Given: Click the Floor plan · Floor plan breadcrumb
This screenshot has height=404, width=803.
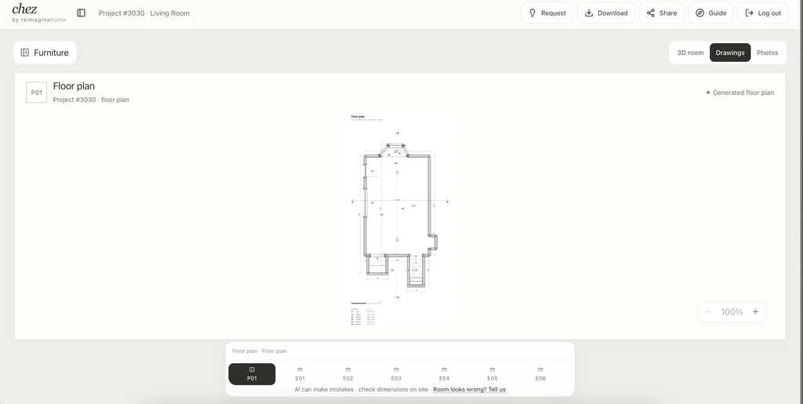Looking at the screenshot, I should tap(260, 351).
